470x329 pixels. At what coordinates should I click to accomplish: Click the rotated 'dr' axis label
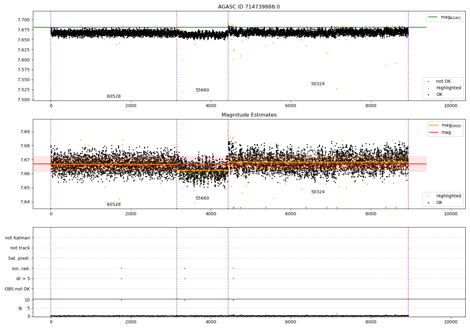20,308
